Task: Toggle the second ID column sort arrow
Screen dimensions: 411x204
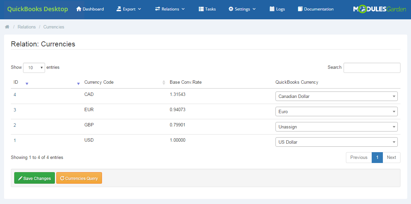Action: coord(78,83)
